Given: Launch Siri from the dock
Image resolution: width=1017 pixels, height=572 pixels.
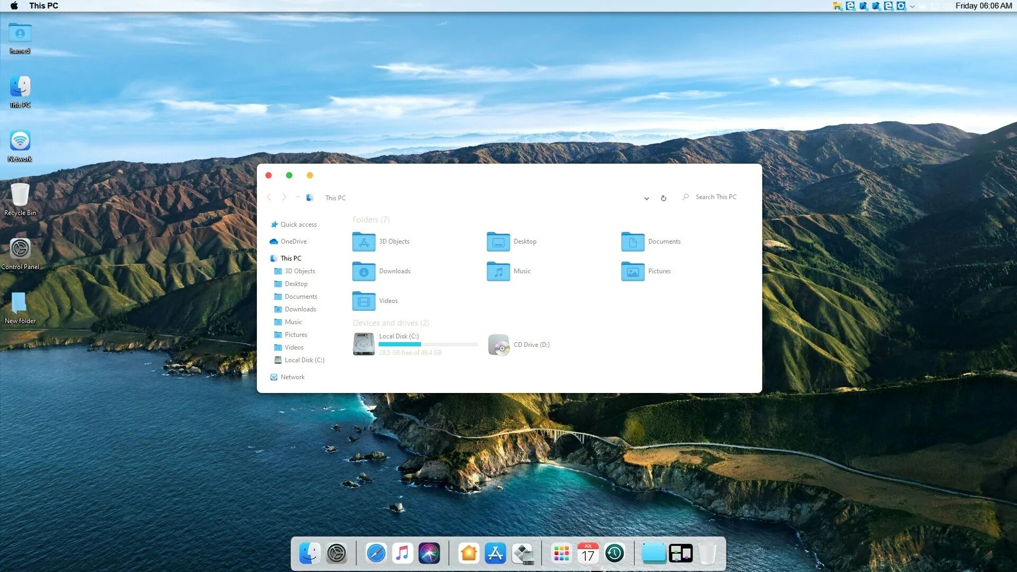Looking at the screenshot, I should click(x=429, y=553).
